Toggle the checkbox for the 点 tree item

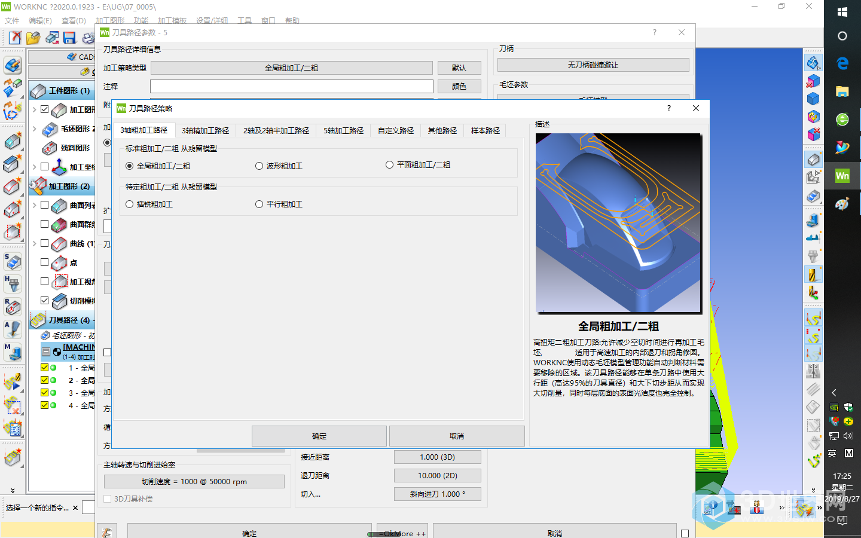[45, 262]
